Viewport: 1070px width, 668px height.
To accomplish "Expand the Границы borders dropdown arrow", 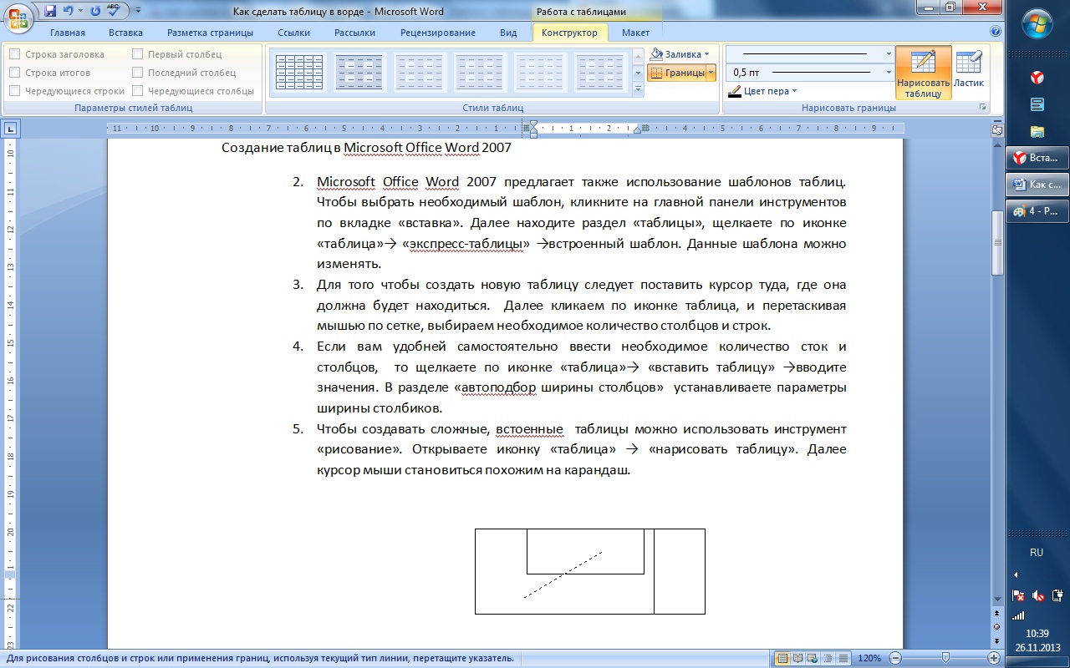I will [x=711, y=73].
